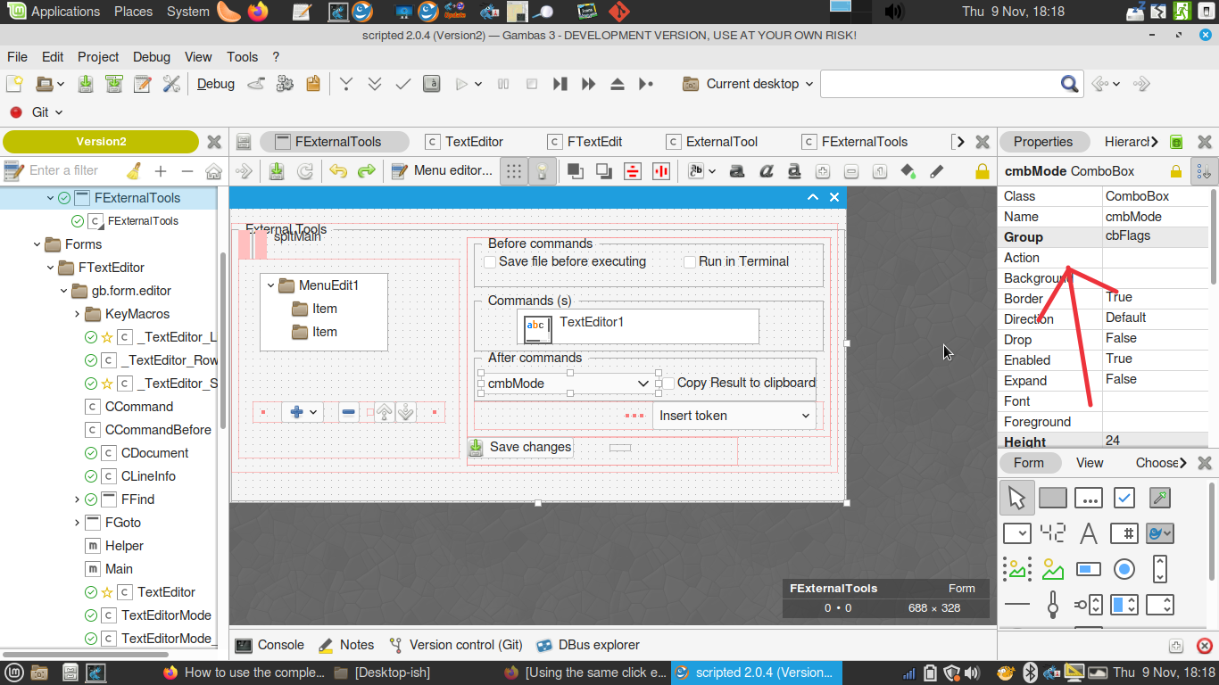Open the 'Insert token' dropdown
The width and height of the screenshot is (1219, 685).
coord(734,416)
